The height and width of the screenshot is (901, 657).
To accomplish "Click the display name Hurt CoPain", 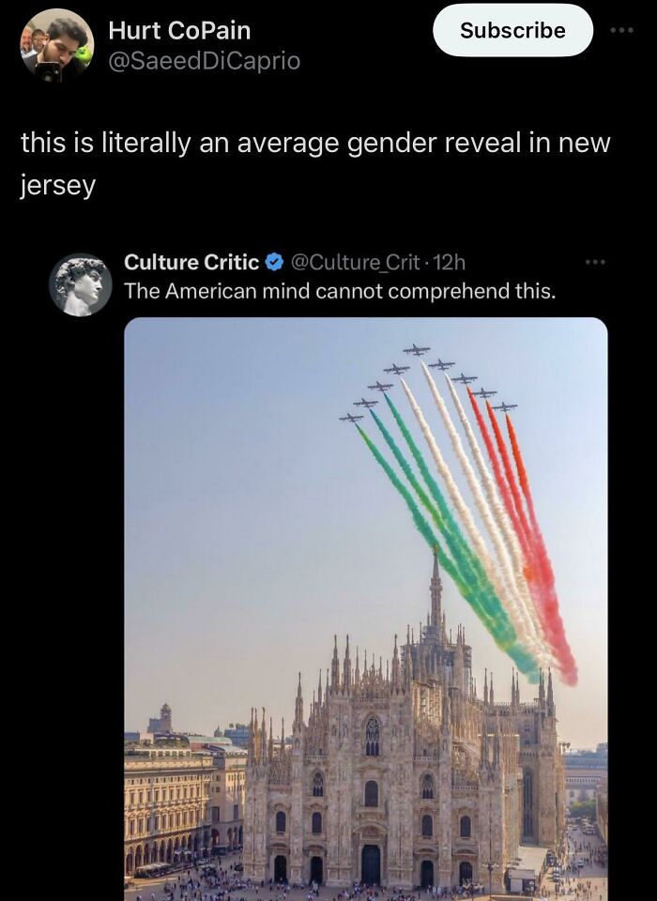I will coord(178,29).
